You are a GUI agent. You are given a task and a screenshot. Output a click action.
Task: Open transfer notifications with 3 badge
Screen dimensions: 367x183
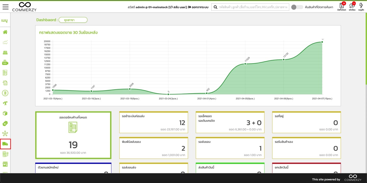pos(352,7)
